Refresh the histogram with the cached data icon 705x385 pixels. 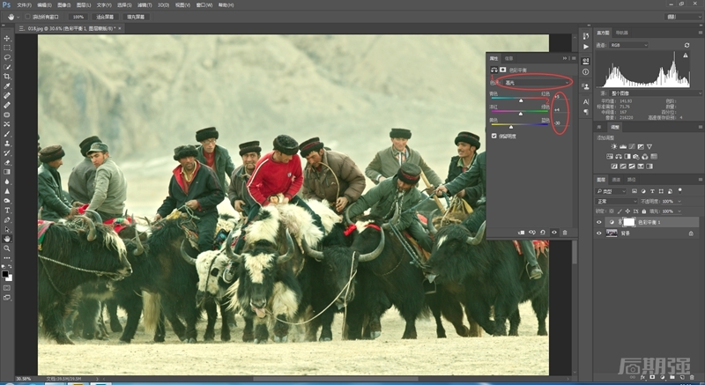click(686, 45)
